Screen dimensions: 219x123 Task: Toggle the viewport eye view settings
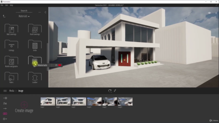tap(209, 13)
